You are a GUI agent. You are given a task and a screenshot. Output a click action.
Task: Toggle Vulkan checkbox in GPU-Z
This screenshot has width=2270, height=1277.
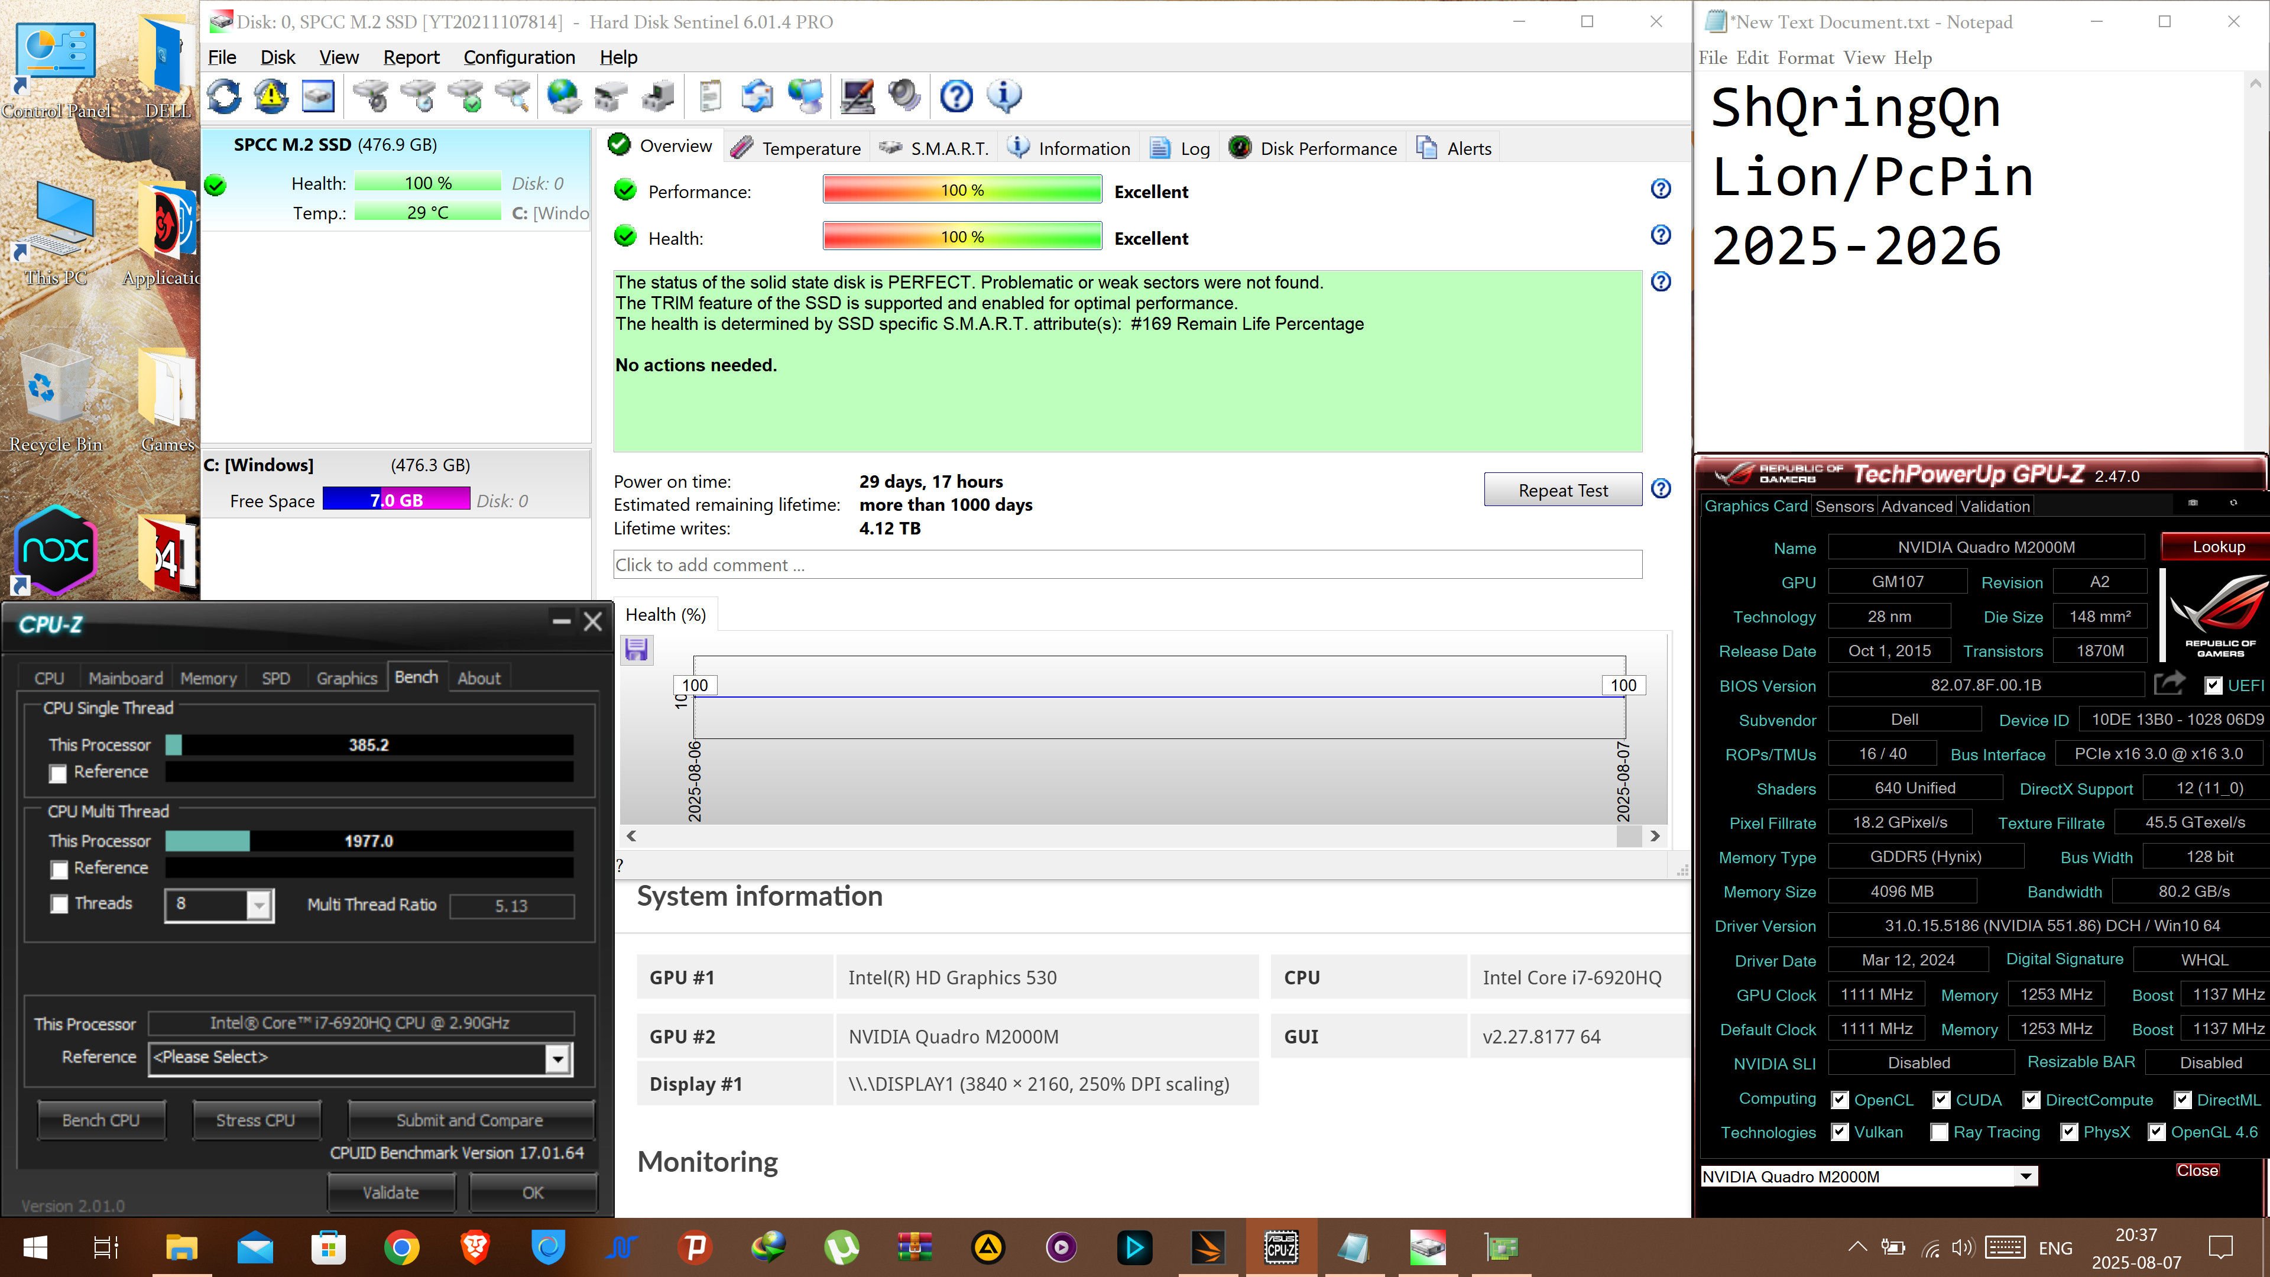pyautogui.click(x=1840, y=1133)
